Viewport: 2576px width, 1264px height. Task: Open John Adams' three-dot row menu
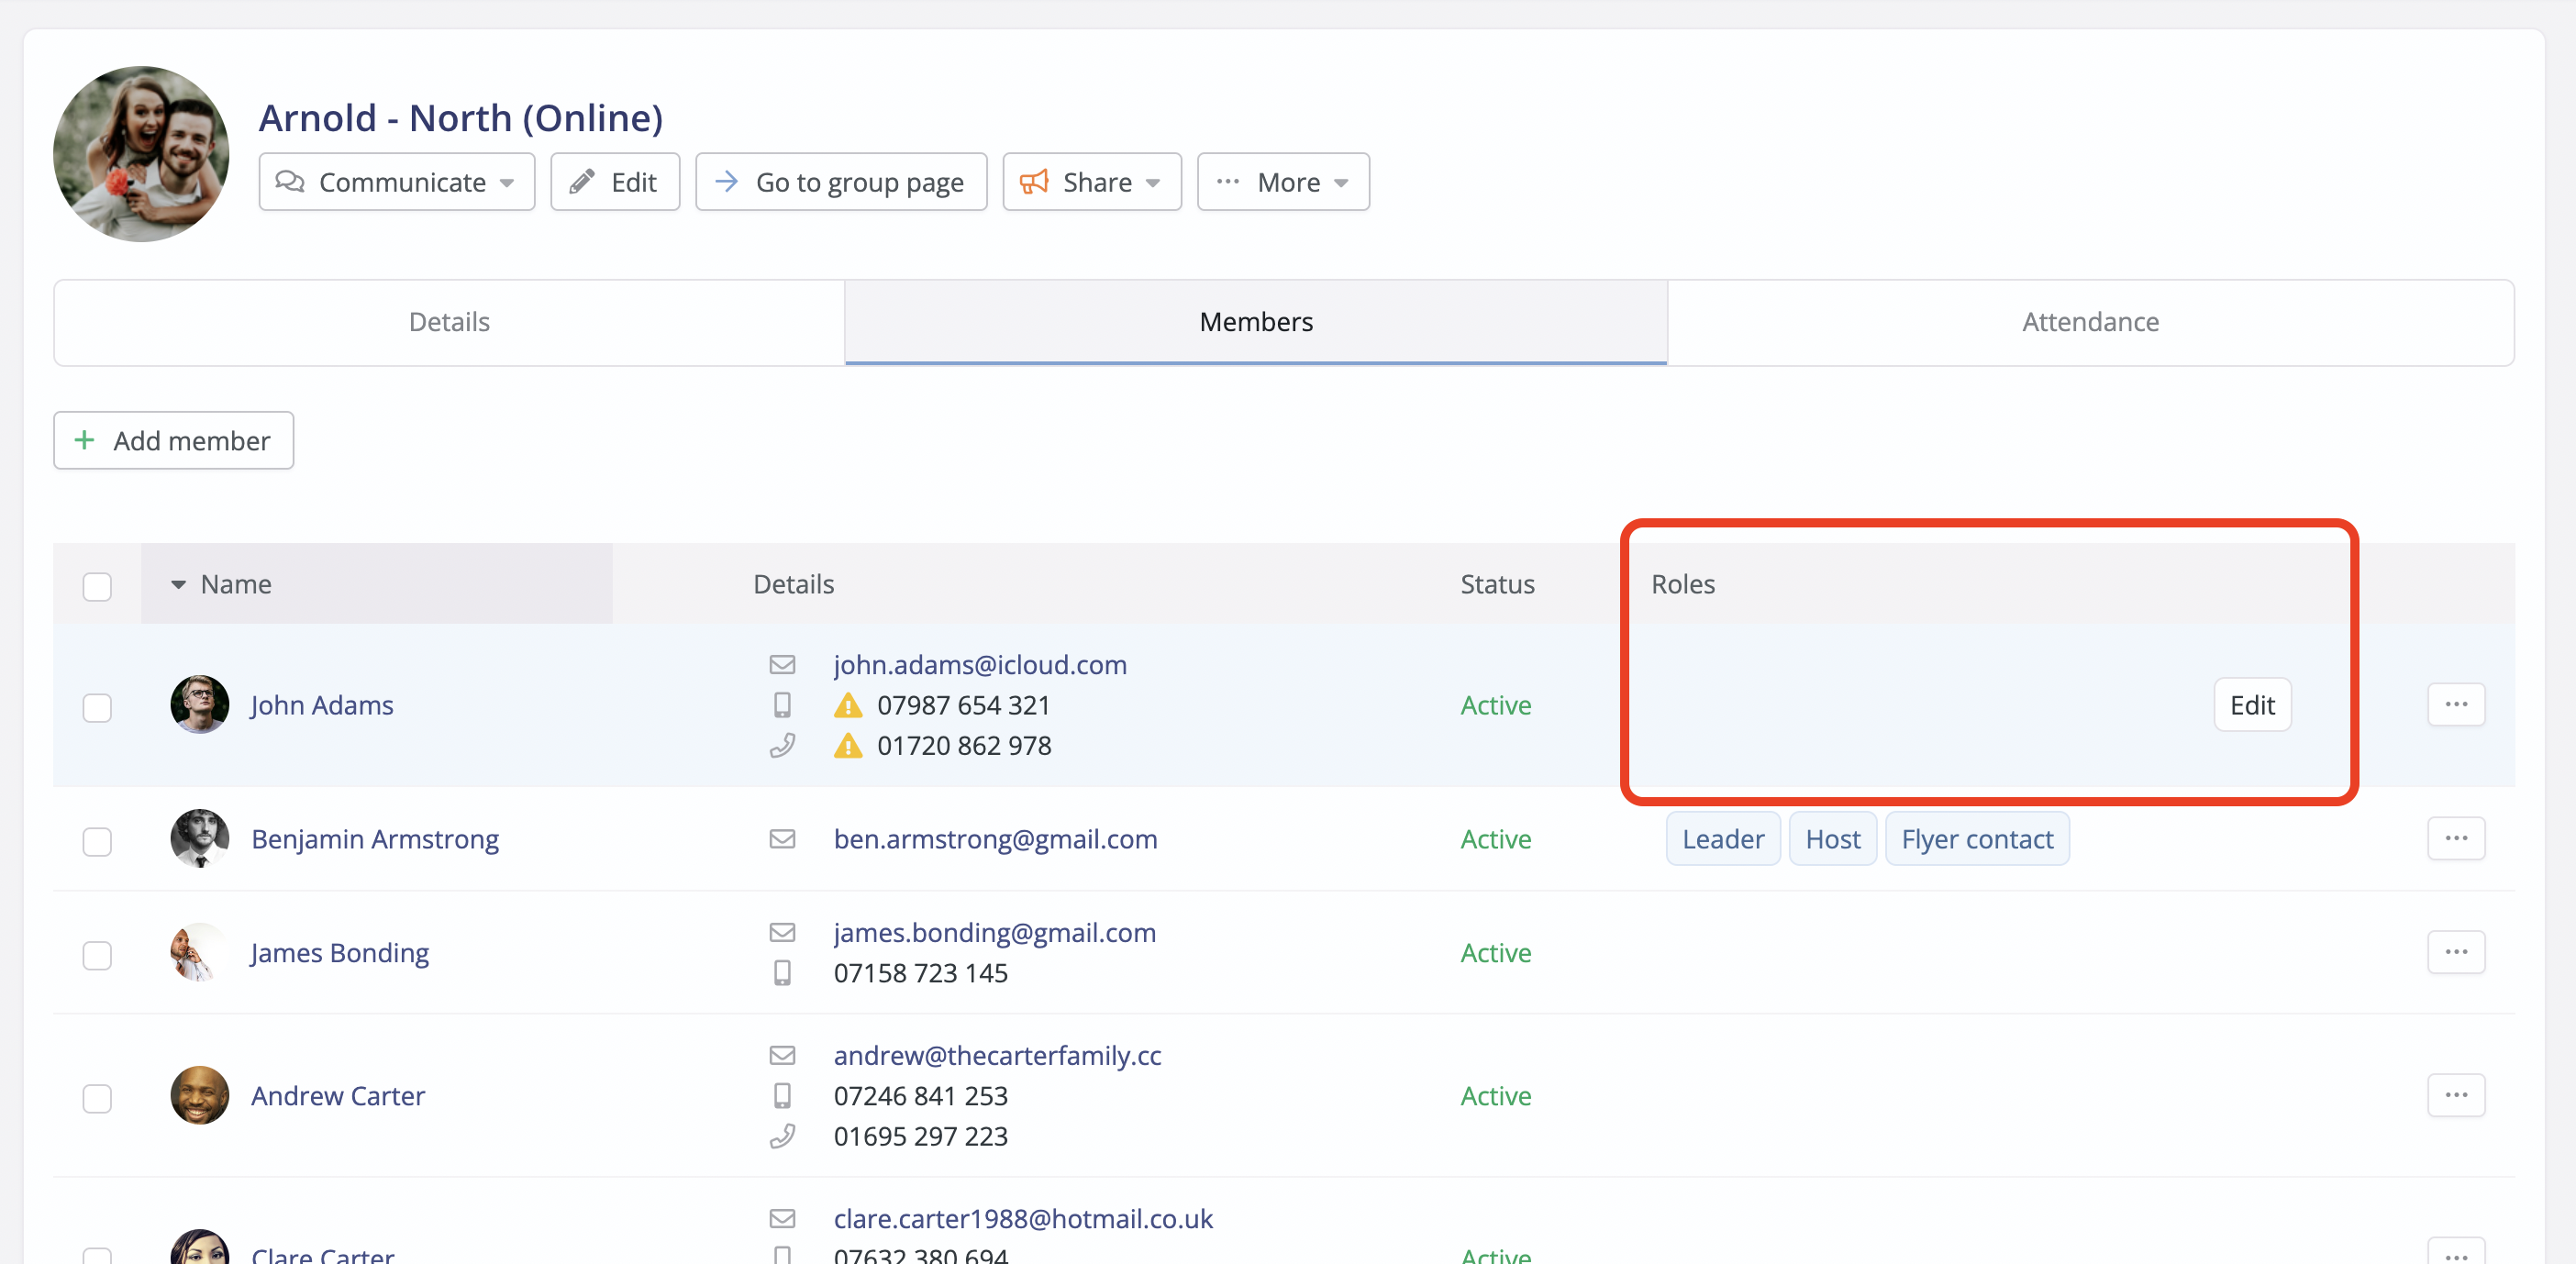coord(2455,705)
